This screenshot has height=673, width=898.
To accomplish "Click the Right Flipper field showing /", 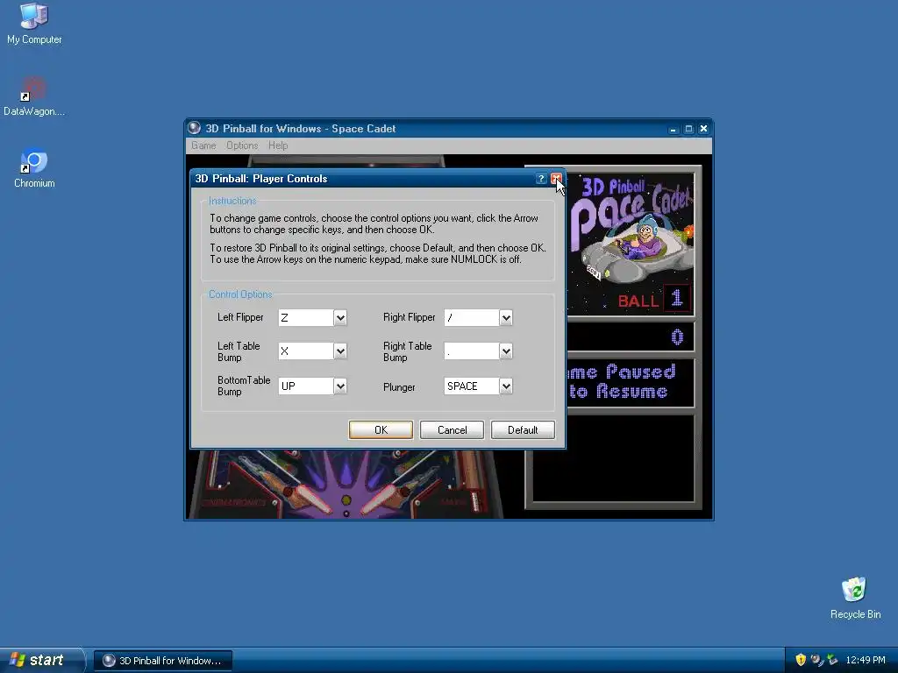I will (x=471, y=317).
